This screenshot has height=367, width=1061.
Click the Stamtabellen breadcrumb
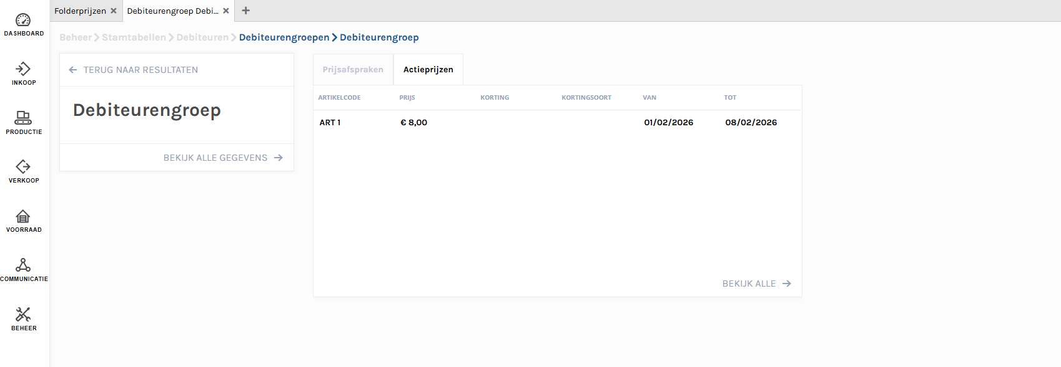pyautogui.click(x=134, y=37)
